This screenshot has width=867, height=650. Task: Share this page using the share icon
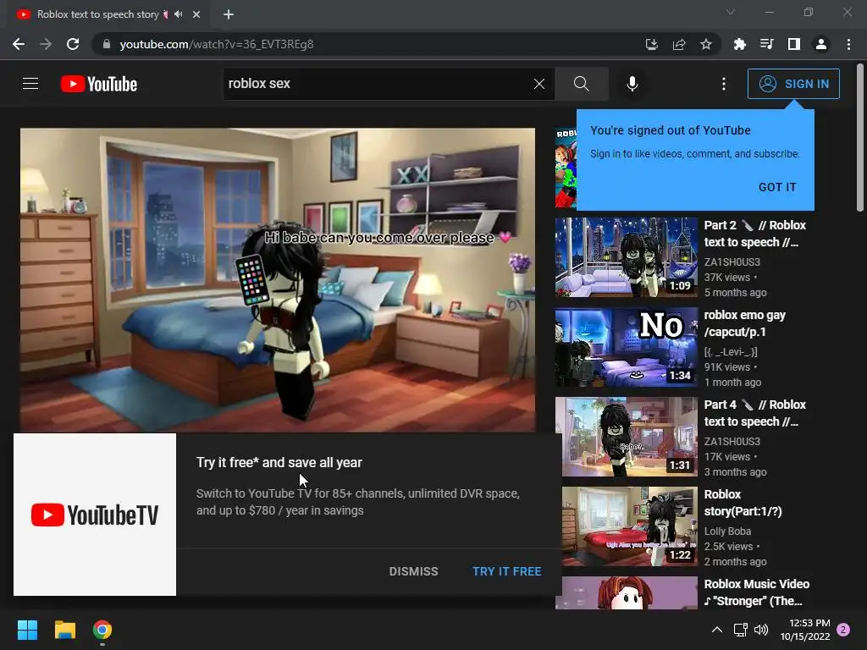pos(679,44)
